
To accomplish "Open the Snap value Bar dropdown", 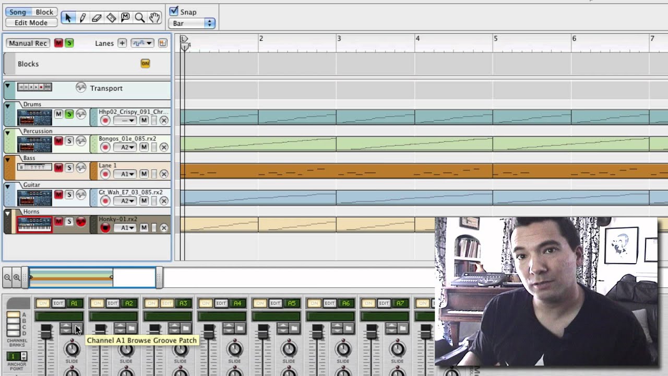I will (192, 23).
